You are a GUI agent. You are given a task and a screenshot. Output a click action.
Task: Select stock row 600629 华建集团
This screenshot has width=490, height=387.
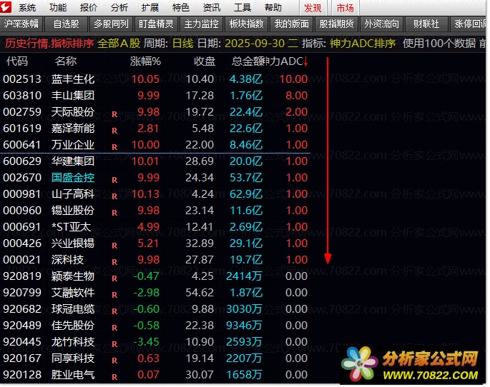[x=155, y=161]
